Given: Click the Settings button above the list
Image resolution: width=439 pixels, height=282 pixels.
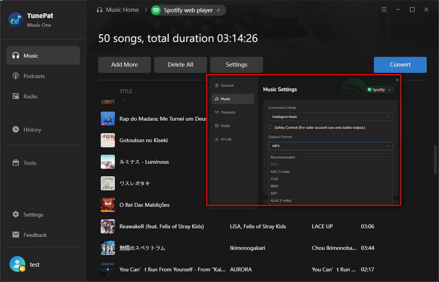Looking at the screenshot, I should (237, 65).
